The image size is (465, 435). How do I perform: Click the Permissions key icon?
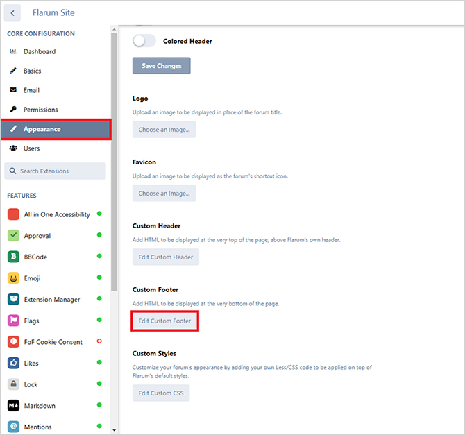tap(13, 110)
